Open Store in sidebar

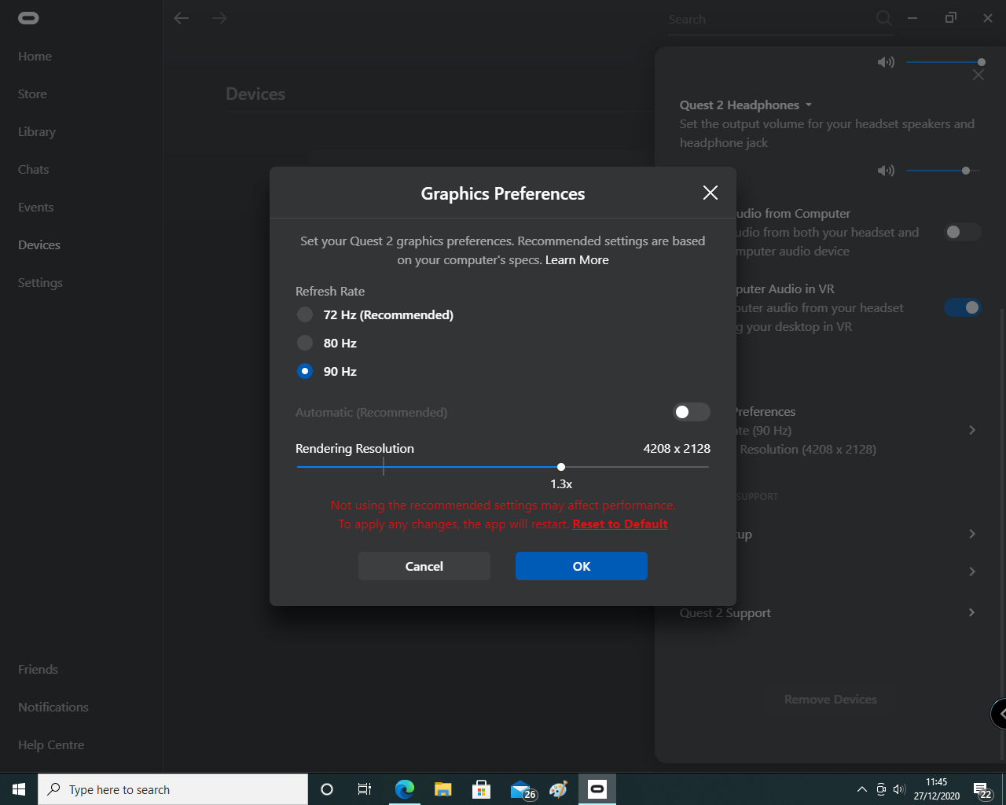(x=32, y=94)
